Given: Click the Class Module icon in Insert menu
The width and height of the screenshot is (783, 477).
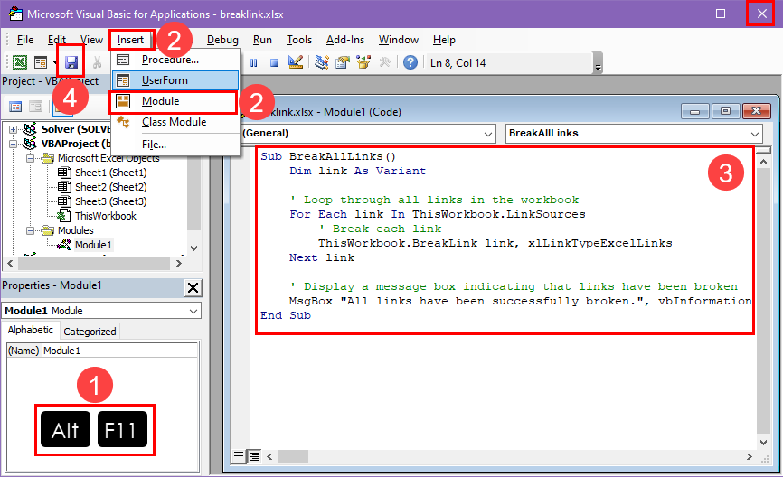Looking at the screenshot, I should 123,122.
